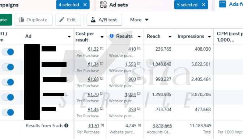Open the Reach column dropdown arrow
Image resolution: width=243 pixels, height=139 pixels.
point(170,37)
